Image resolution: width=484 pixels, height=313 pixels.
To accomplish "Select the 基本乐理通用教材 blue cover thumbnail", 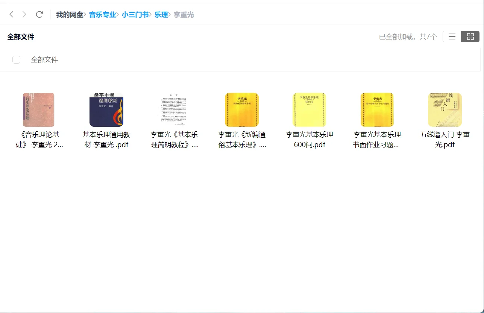I will click(106, 110).
